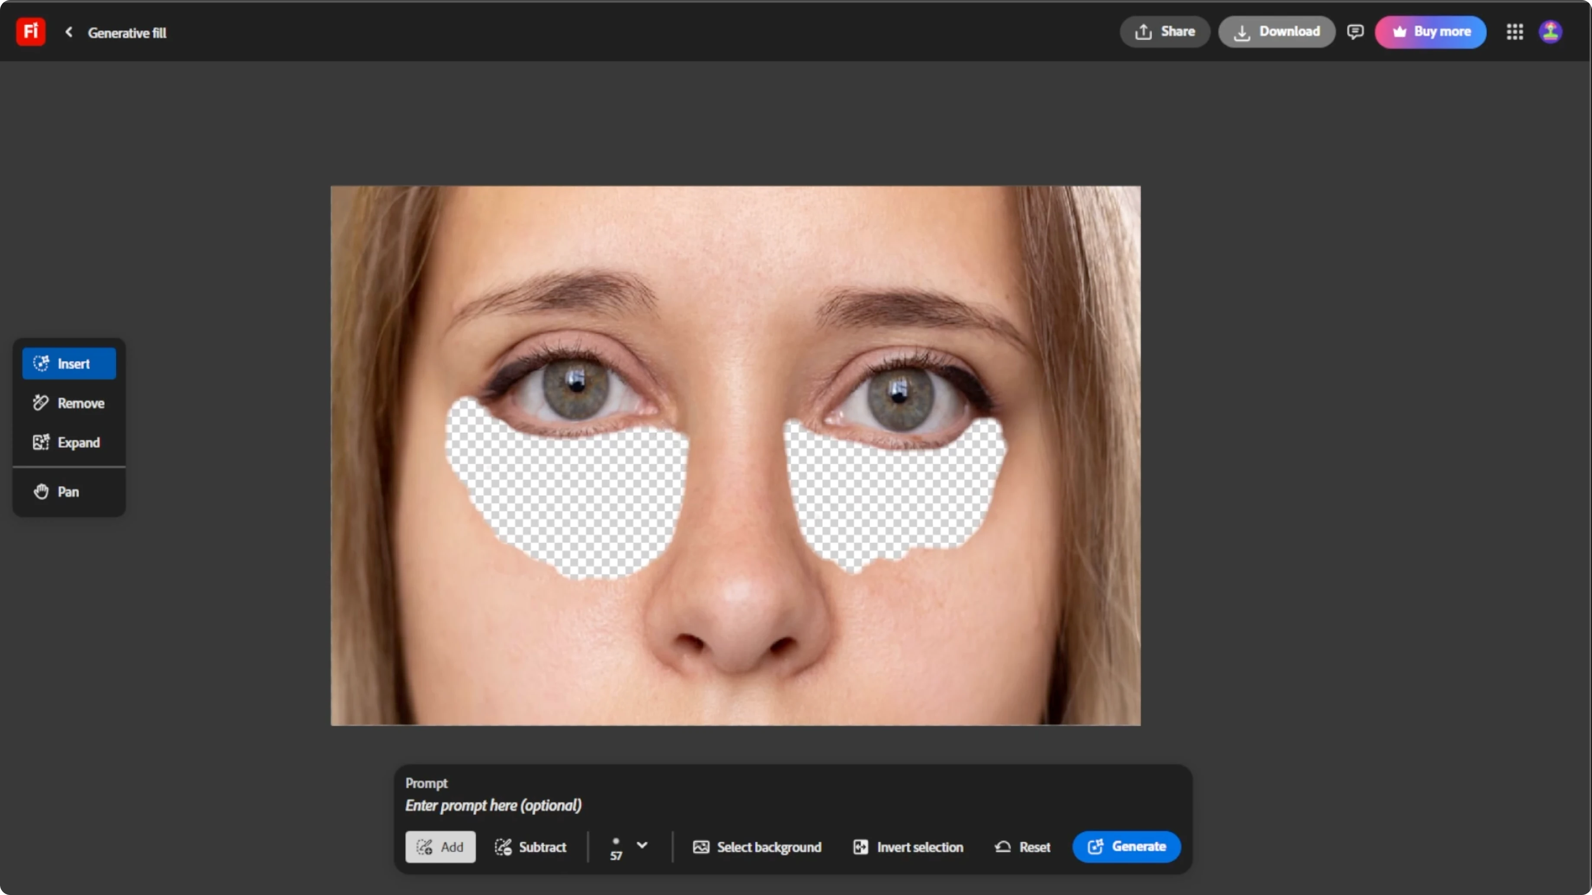
Task: Open the Adobe Firefly home logo
Action: [30, 32]
